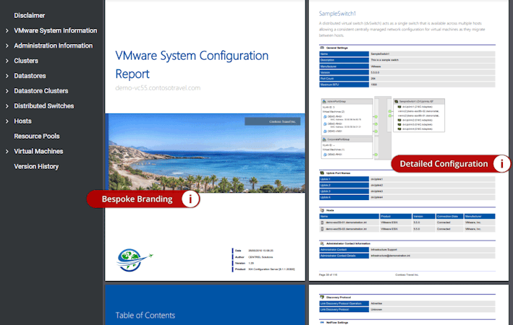Expand the VMware System Information chevron
The image size is (513, 325).
pos(7,30)
